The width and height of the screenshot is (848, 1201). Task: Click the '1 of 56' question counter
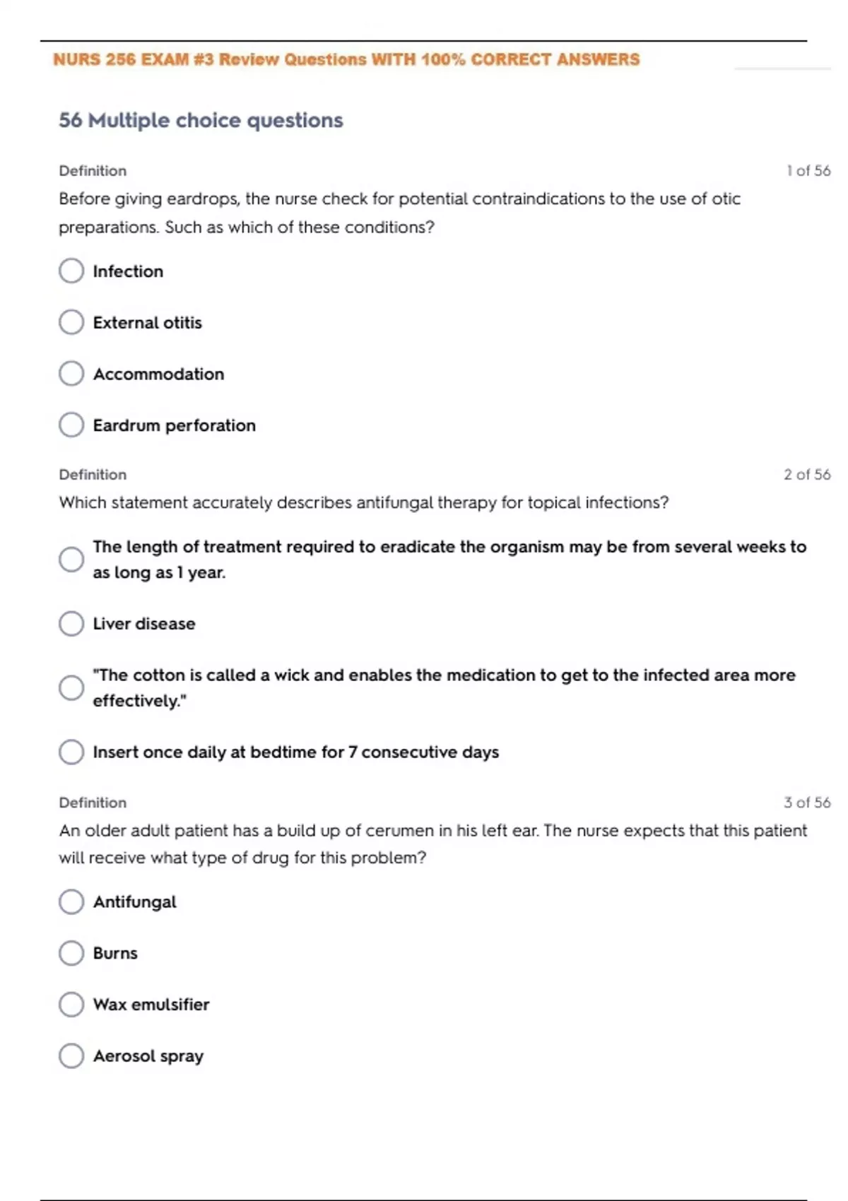808,171
